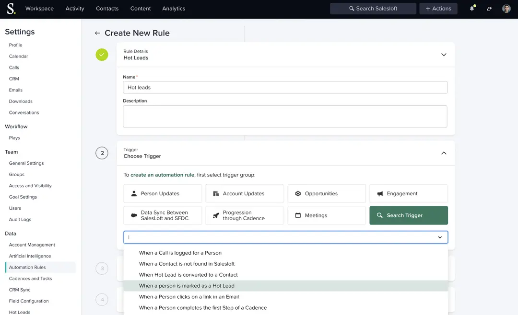Screen dimensions: 518x315
Task: Open Profile settings
Action: pyautogui.click(x=15, y=45)
